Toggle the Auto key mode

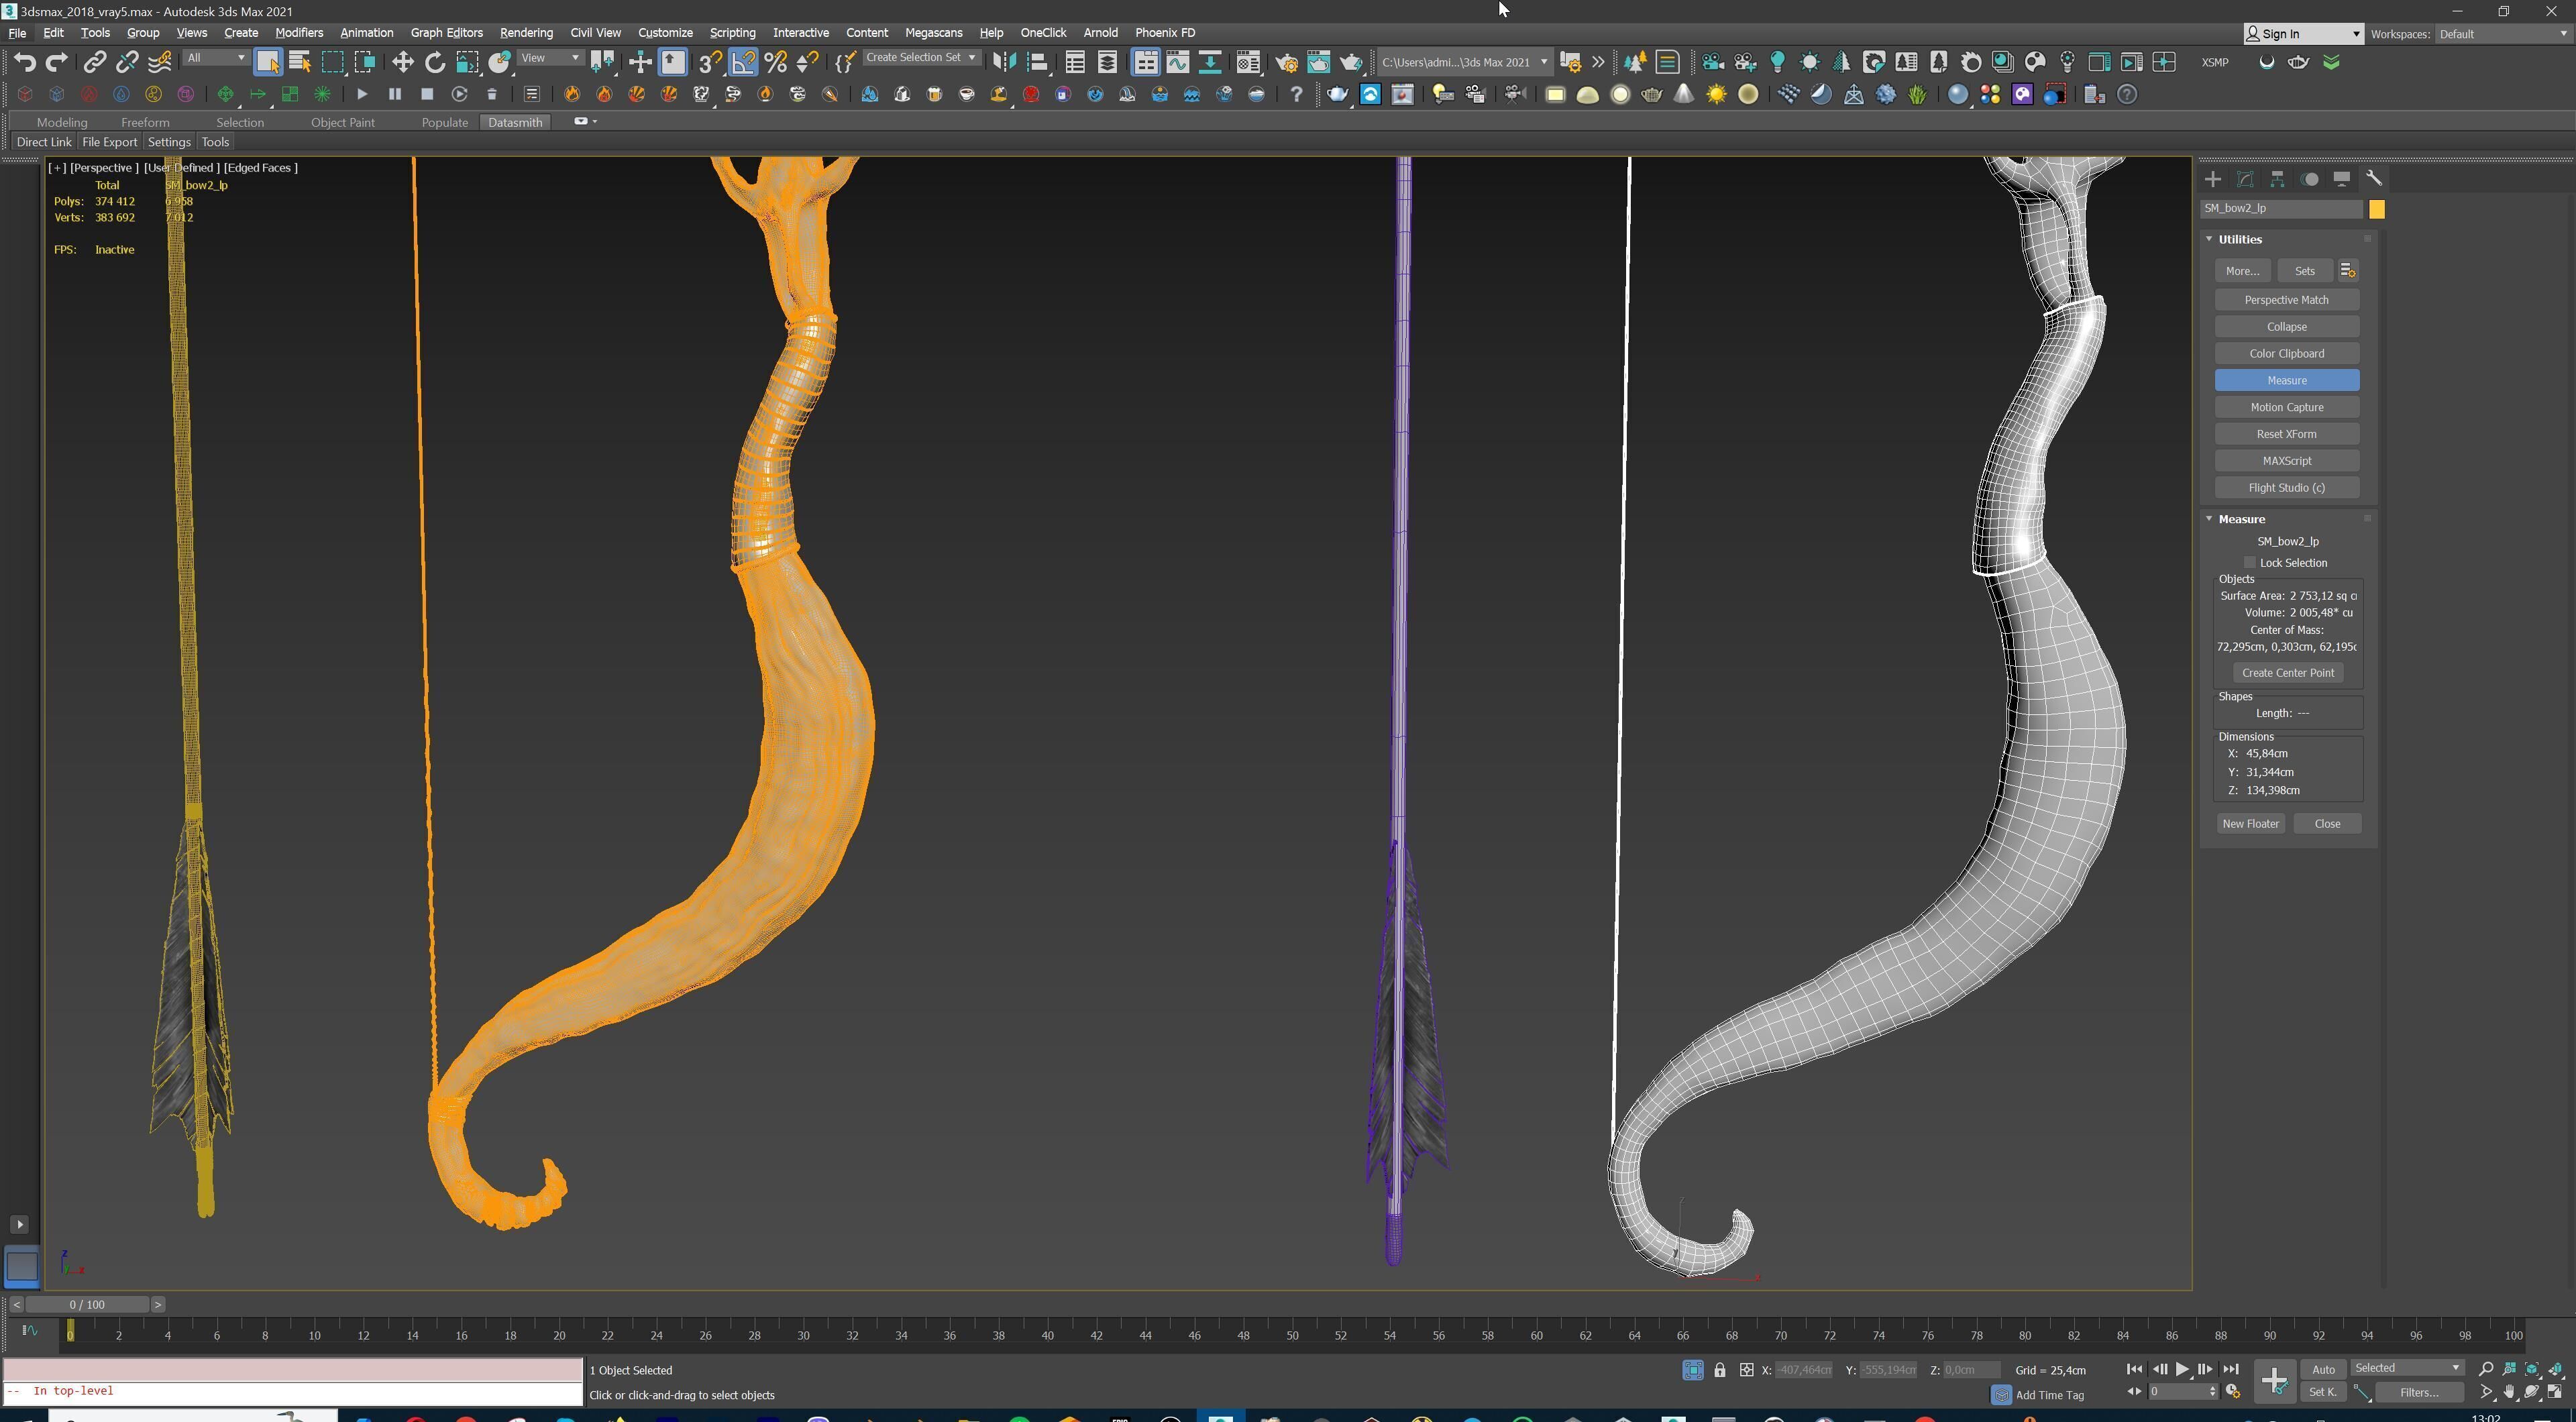2323,1369
